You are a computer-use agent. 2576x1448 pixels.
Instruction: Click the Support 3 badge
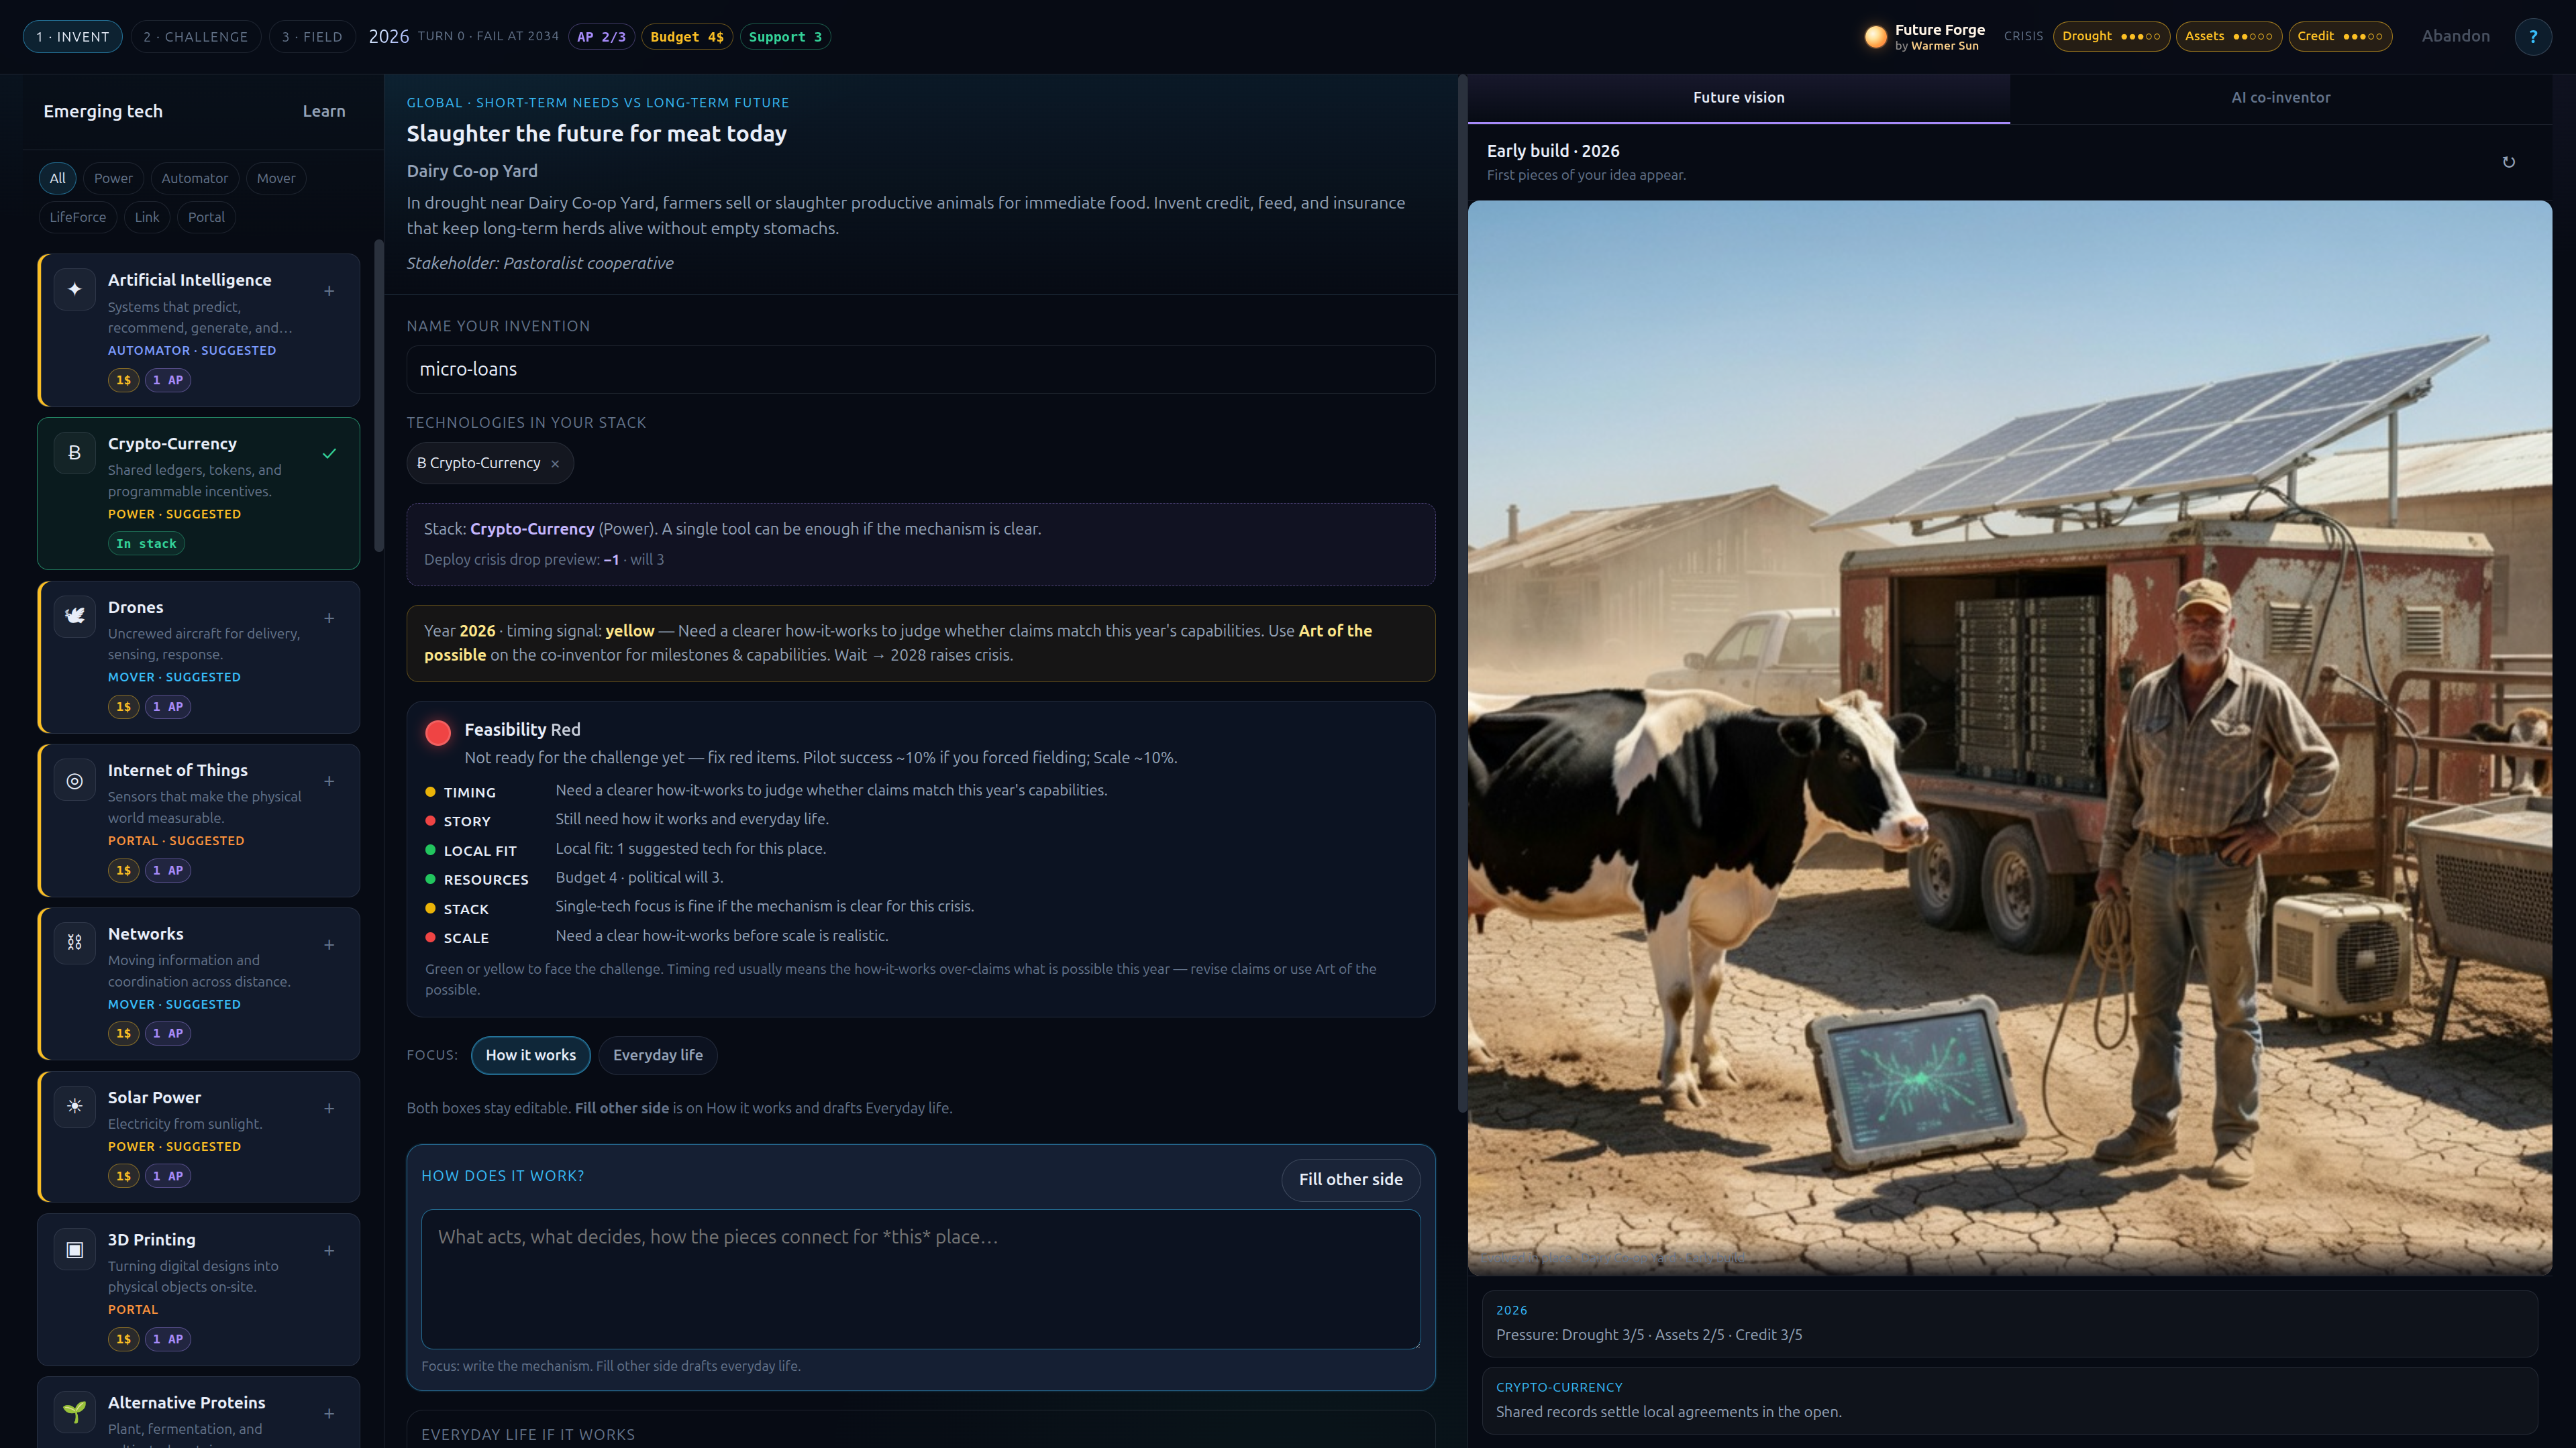click(785, 37)
